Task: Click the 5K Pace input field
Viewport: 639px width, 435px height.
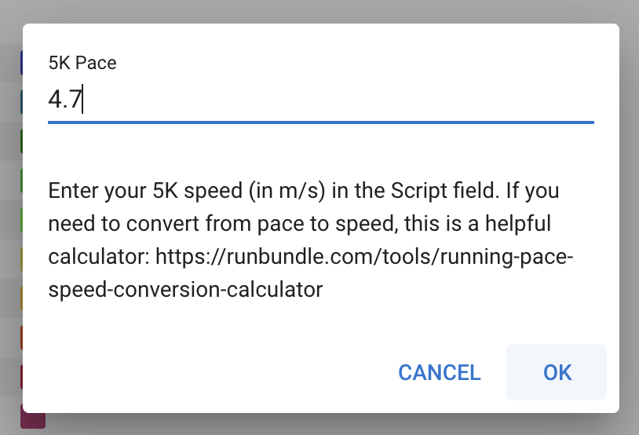Action: pos(320,101)
